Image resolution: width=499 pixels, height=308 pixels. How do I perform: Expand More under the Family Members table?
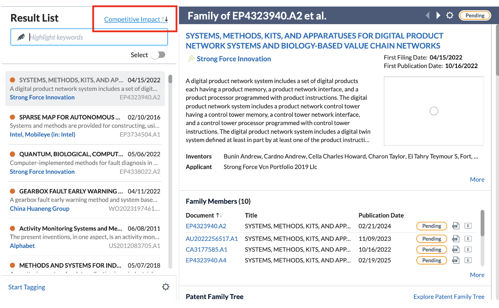coord(477,275)
